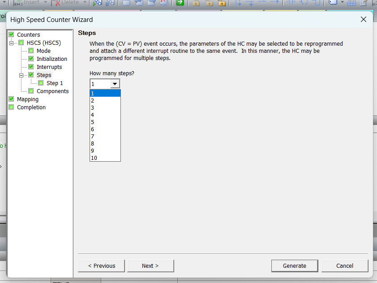377x283 pixels.
Task: Click the green arrow icon in top toolbar
Action: click(x=180, y=3)
